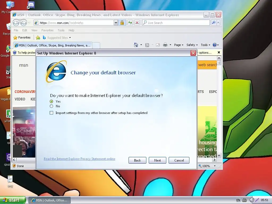Screen dimensions: 272x204
Task: Click the IE Forward arrow navigation button
Action: [x=24, y=23]
